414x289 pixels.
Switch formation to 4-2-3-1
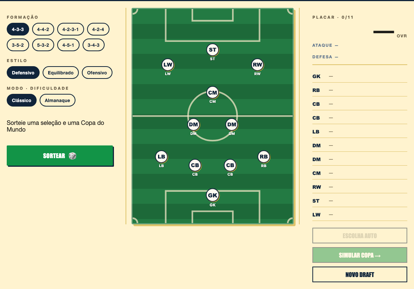point(71,29)
